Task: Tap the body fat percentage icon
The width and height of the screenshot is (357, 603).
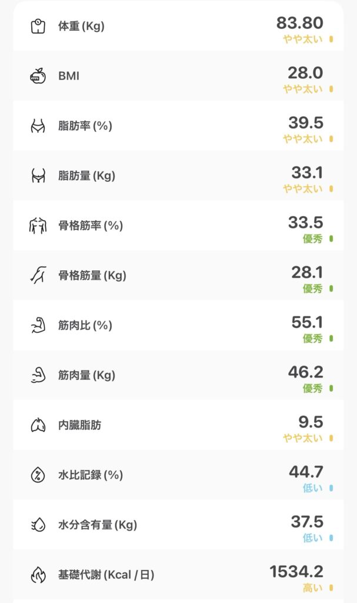Action: coord(38,126)
